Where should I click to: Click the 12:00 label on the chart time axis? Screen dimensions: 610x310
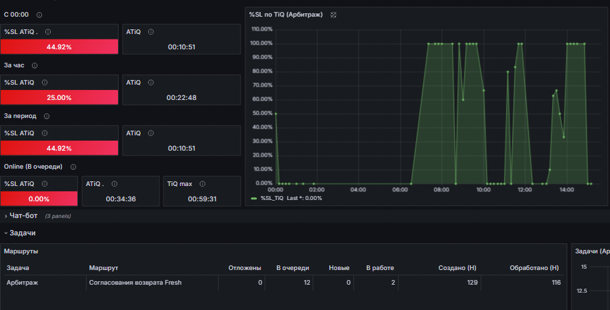[525, 190]
